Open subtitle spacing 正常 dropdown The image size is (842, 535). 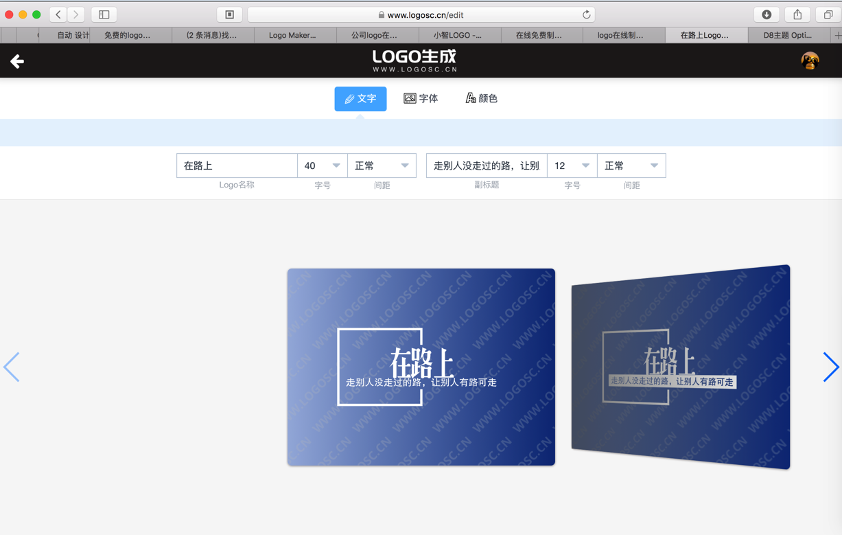[631, 166]
